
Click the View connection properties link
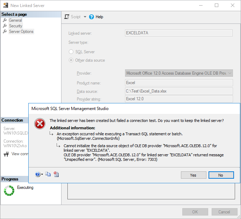[20, 154]
